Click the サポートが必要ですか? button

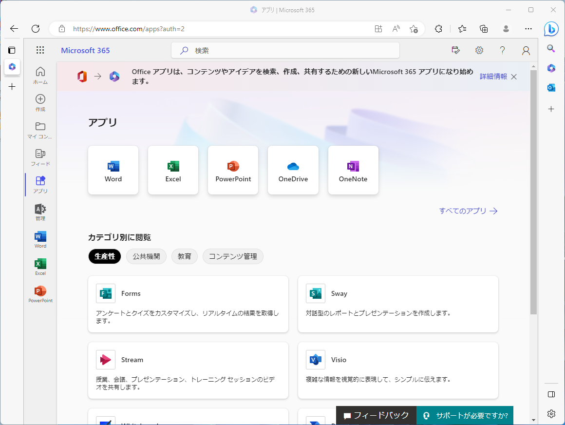click(x=465, y=415)
